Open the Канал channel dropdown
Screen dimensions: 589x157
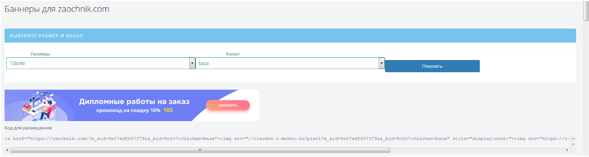[290, 63]
